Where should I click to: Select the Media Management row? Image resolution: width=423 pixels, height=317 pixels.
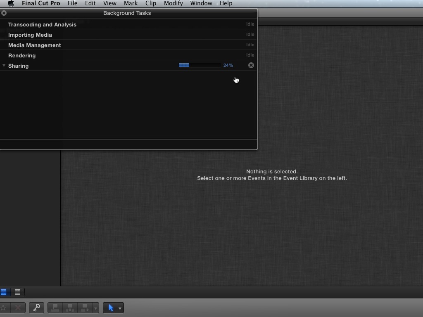click(129, 45)
